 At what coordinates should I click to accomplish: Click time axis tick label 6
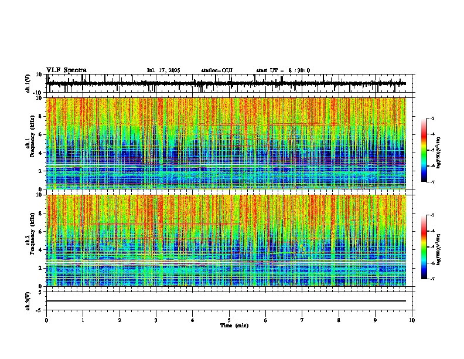[x=266, y=320]
